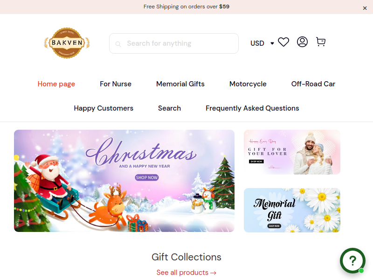Open the Gift For Your Lover banner
373x280 pixels.
tap(292, 152)
